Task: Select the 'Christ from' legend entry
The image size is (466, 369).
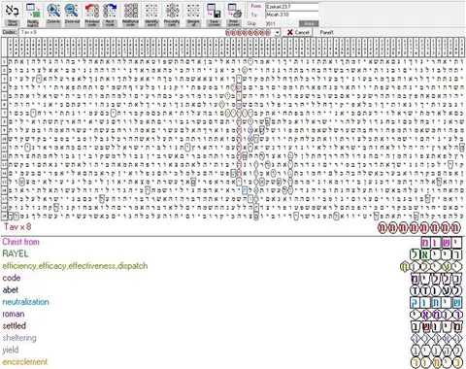Action: tap(20, 242)
